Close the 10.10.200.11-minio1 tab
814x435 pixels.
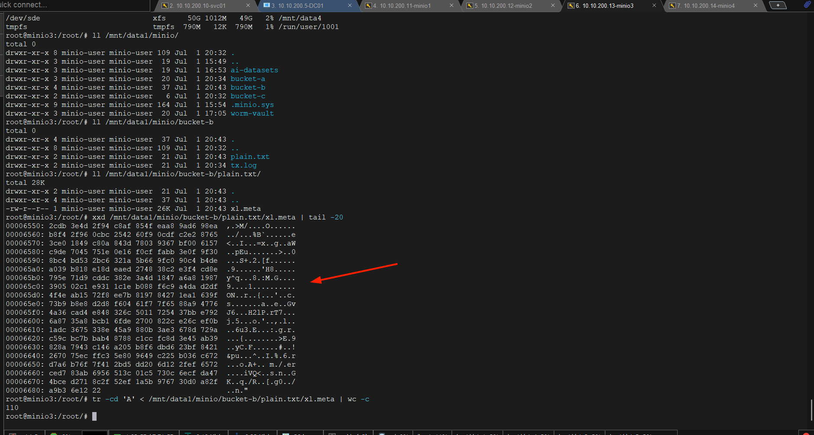click(x=452, y=6)
